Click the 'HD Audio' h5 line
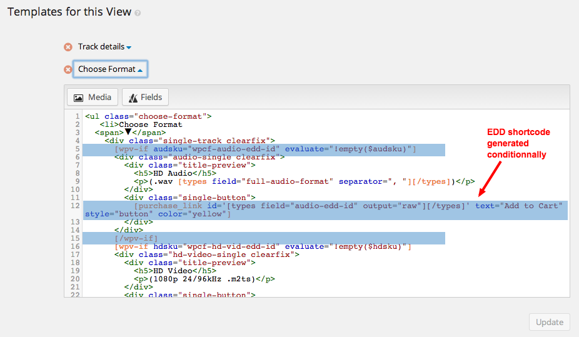The height and width of the screenshot is (337, 579). click(x=175, y=173)
